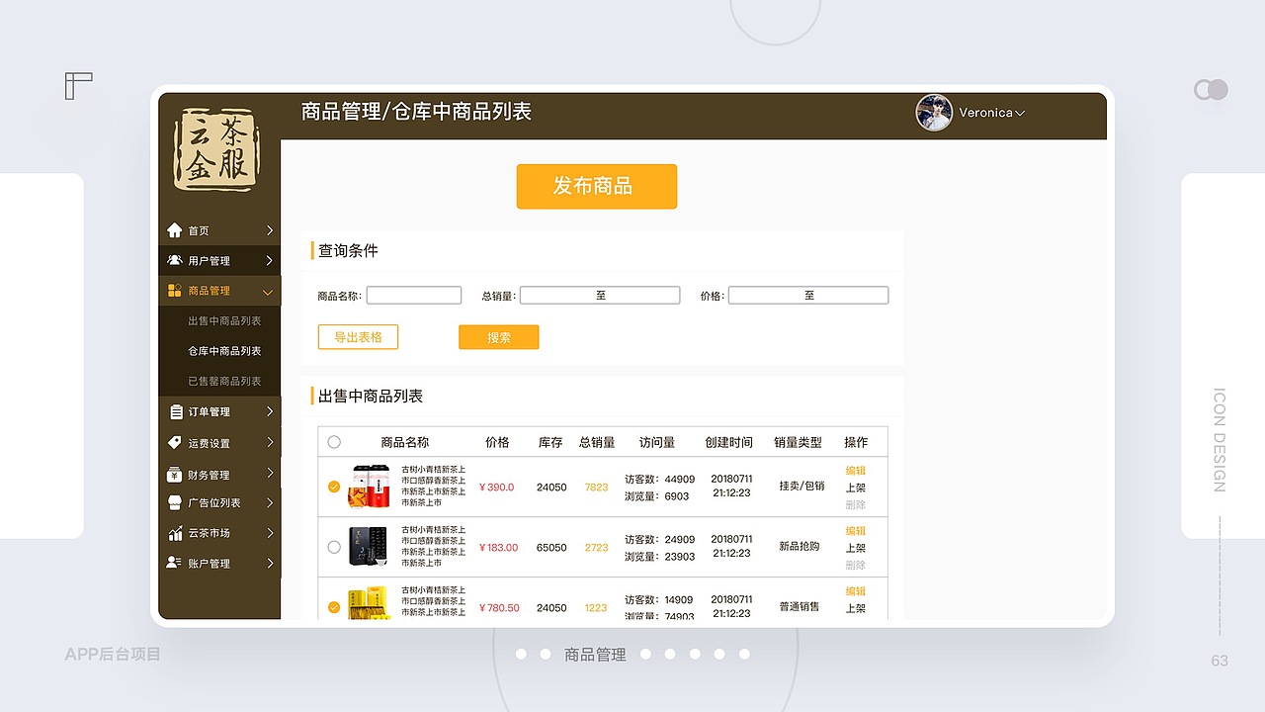Type in the 商品名称 search field

click(x=413, y=294)
